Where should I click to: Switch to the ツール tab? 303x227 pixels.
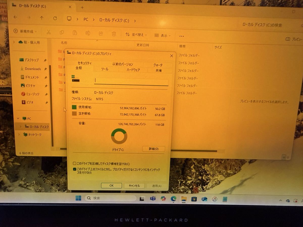[105, 69]
